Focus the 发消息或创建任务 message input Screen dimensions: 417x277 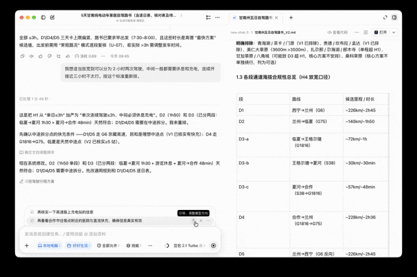coord(120,234)
